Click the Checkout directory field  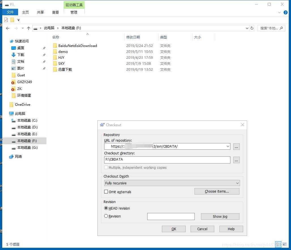(x=167, y=160)
